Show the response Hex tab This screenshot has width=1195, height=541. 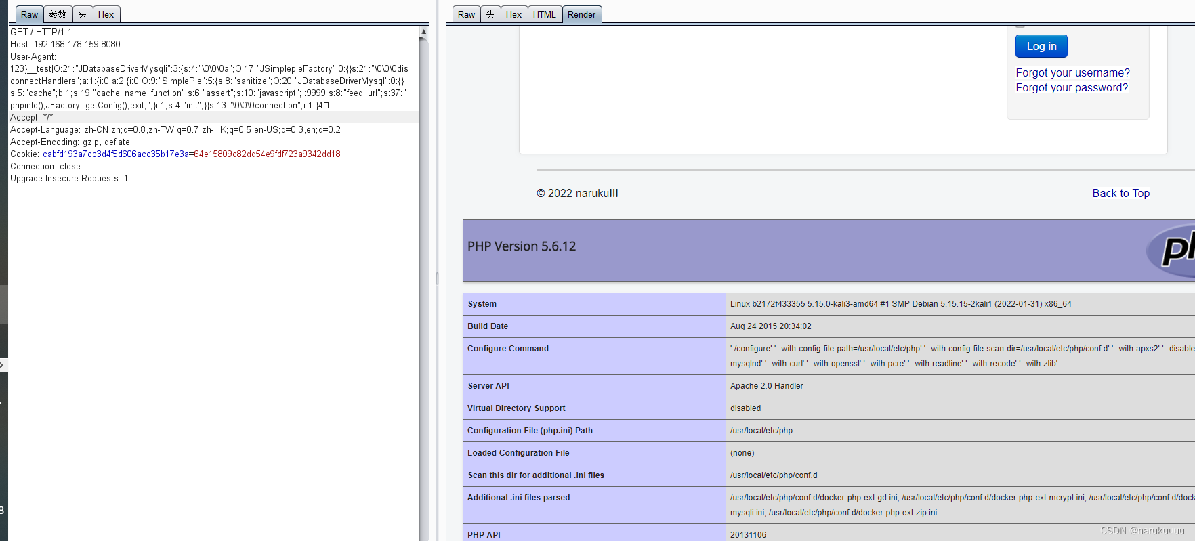tap(513, 14)
